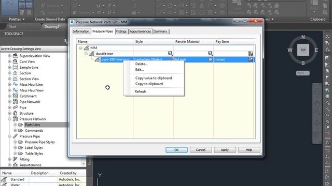This screenshot has width=332, height=186.
Task: Click the Fitting icon in tree
Action: pyautogui.click(x=15, y=159)
